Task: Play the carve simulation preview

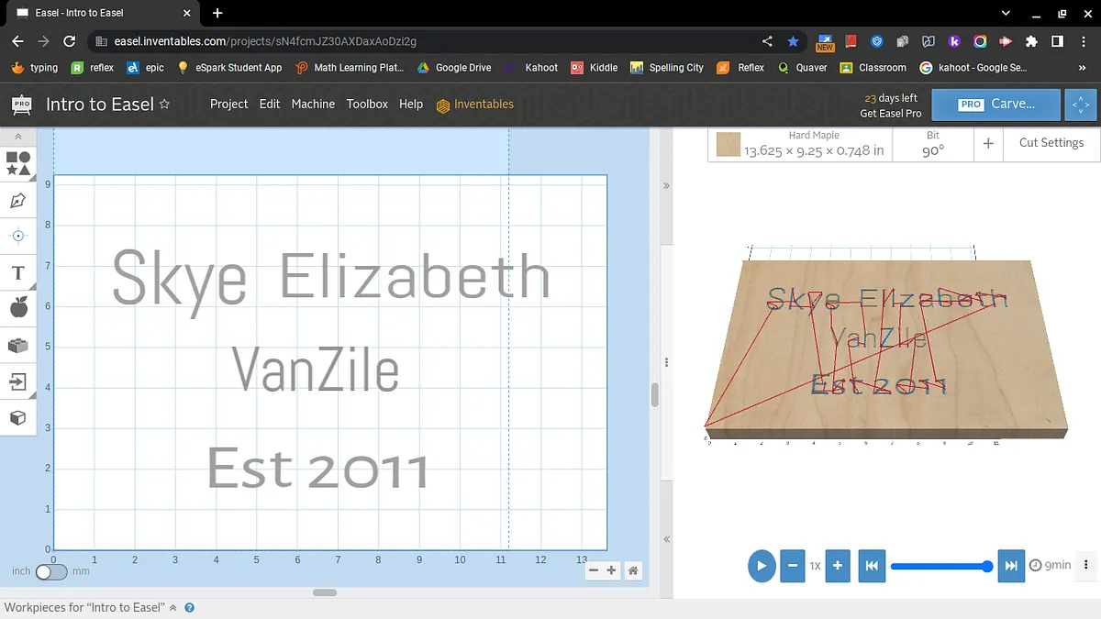Action: click(761, 566)
